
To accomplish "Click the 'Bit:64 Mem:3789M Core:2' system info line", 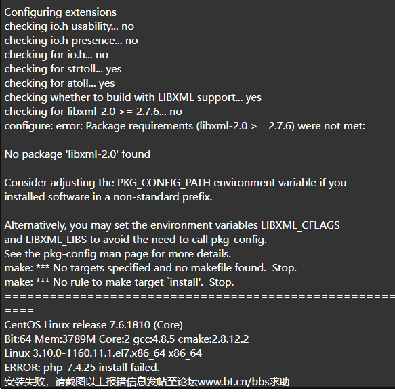I will coord(127,339).
